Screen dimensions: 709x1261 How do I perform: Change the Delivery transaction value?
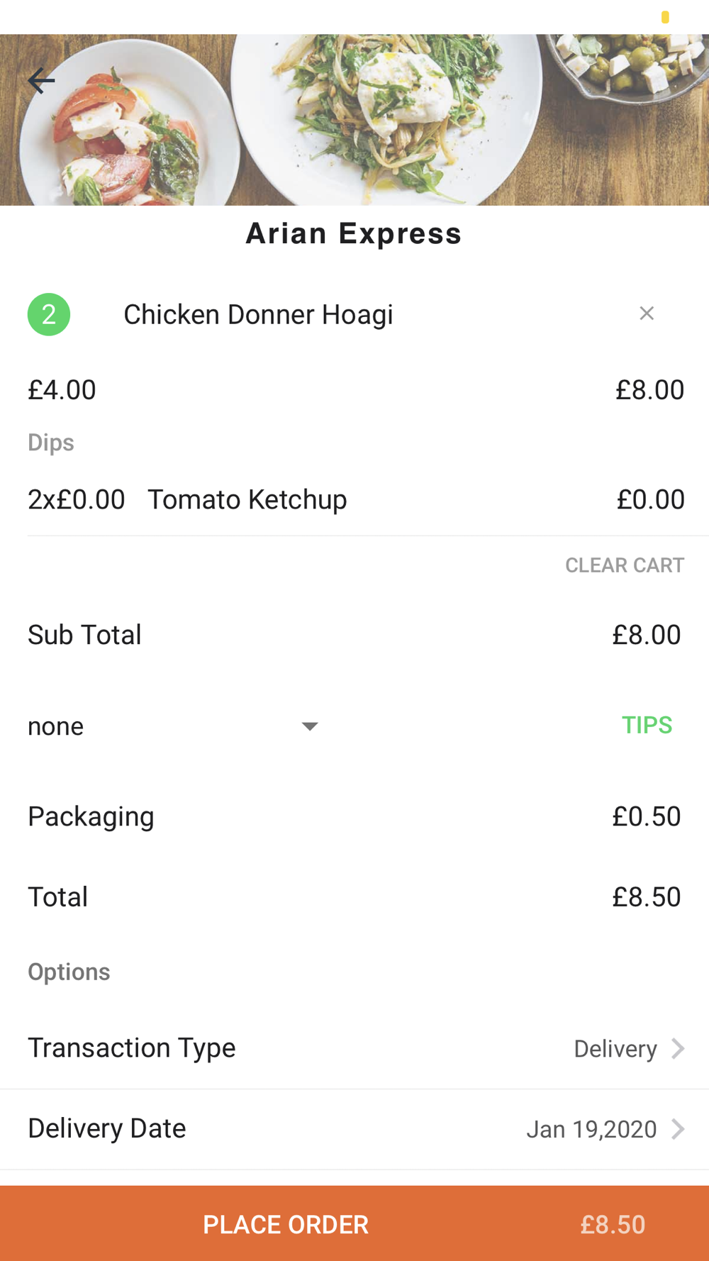[615, 1049]
